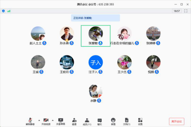Click muted mic icon next to 孙永森
This screenshot has width=191, height=127.
(72, 43)
